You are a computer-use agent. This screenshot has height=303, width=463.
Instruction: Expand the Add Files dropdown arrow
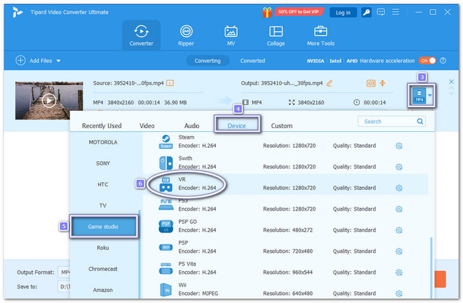pos(58,61)
